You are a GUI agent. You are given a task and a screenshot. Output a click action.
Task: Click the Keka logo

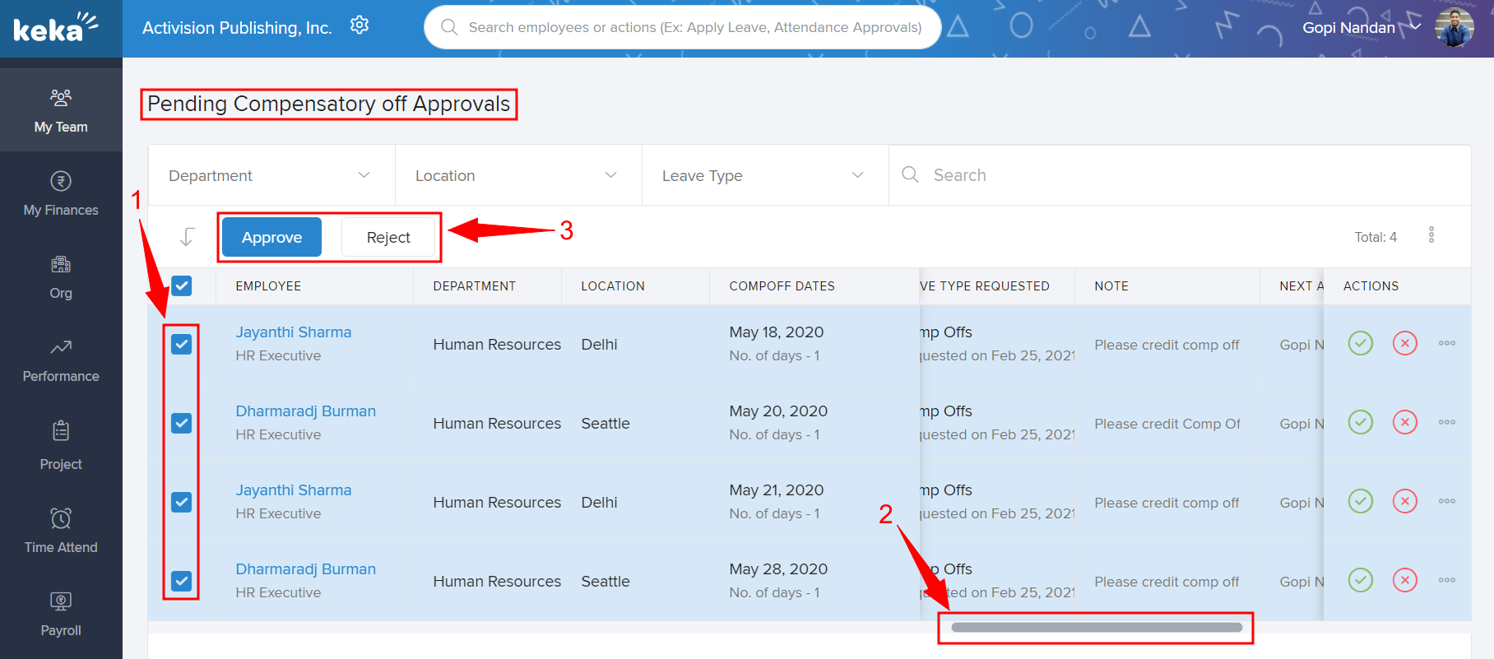click(56, 28)
